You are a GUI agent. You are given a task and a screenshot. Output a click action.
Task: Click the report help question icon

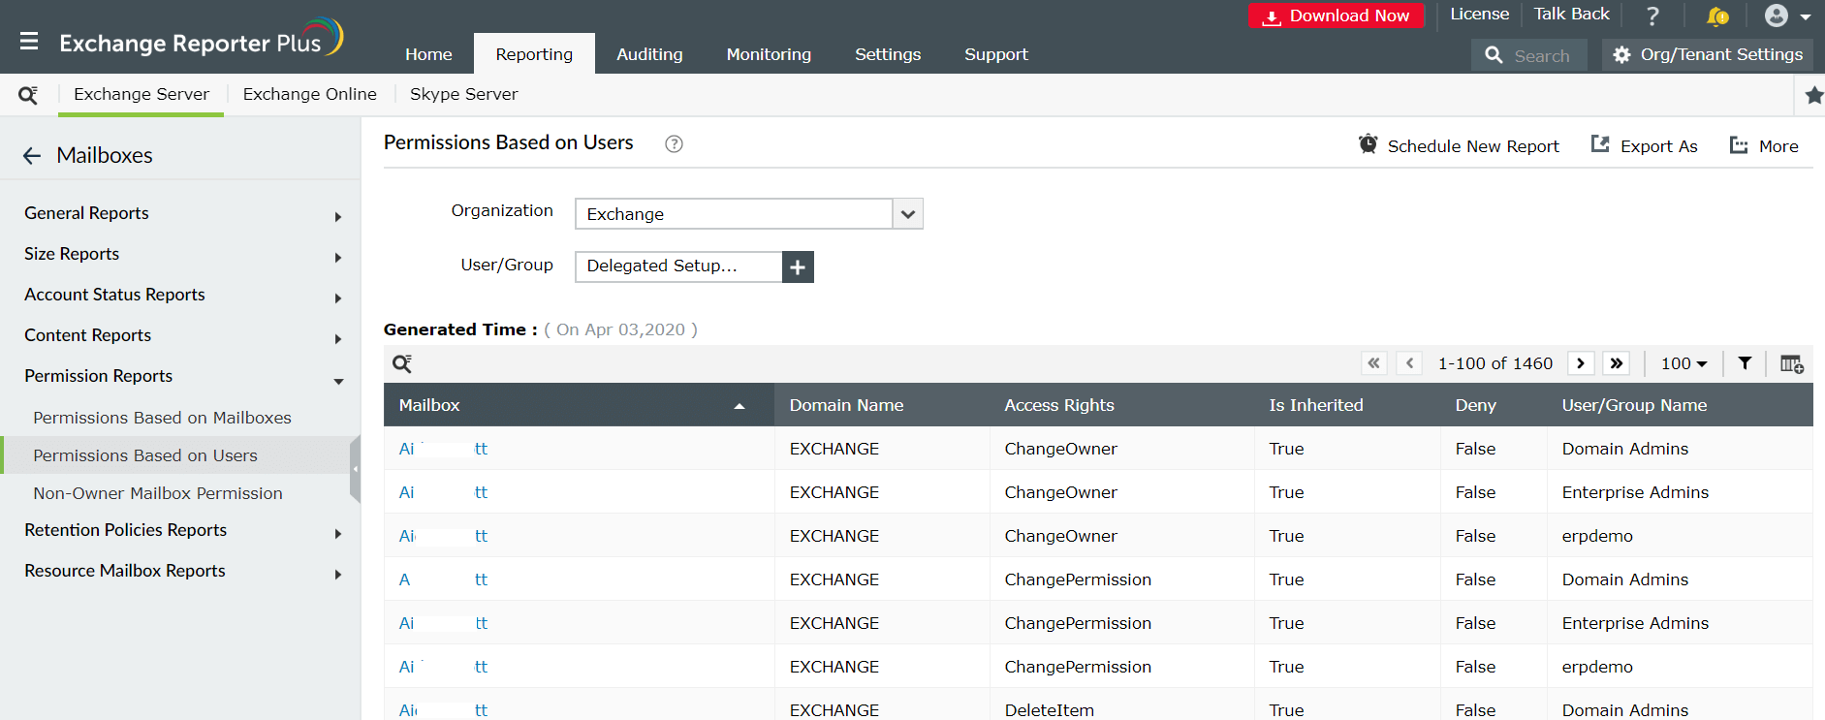[x=674, y=144]
